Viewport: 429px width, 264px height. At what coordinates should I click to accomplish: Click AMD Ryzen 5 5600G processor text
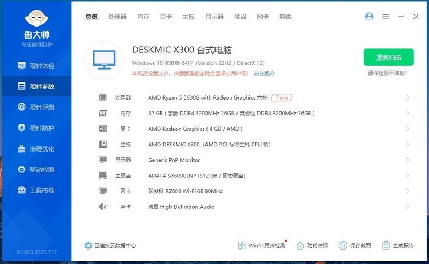click(x=208, y=97)
